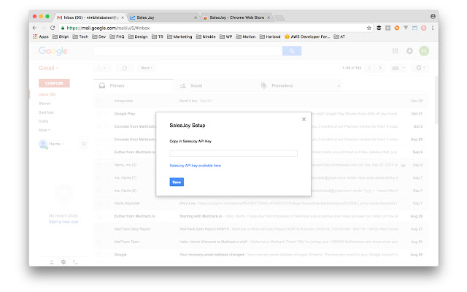Open the Gmail settings gear

(x=420, y=68)
